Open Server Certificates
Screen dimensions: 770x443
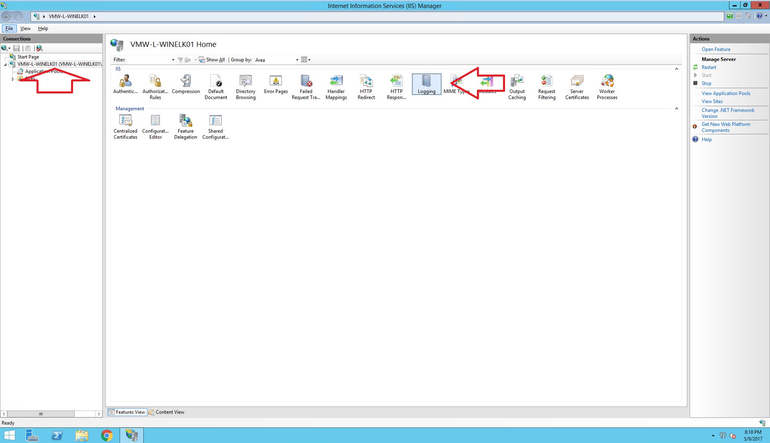point(577,86)
